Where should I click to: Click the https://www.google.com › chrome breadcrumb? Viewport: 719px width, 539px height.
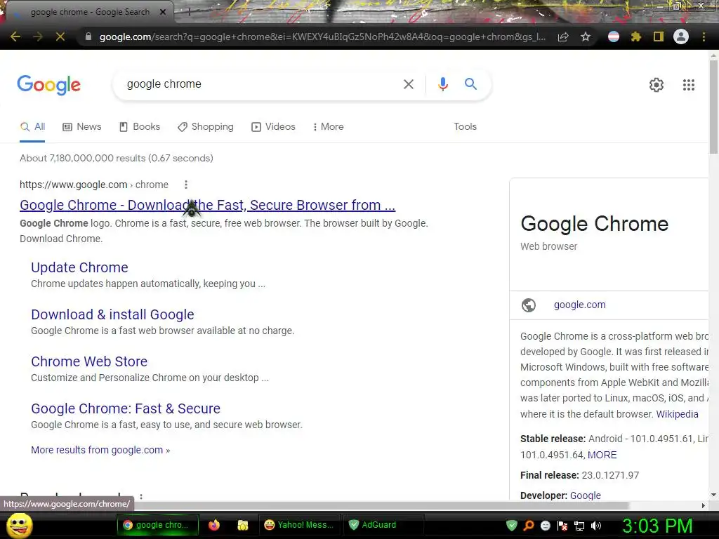click(x=94, y=185)
